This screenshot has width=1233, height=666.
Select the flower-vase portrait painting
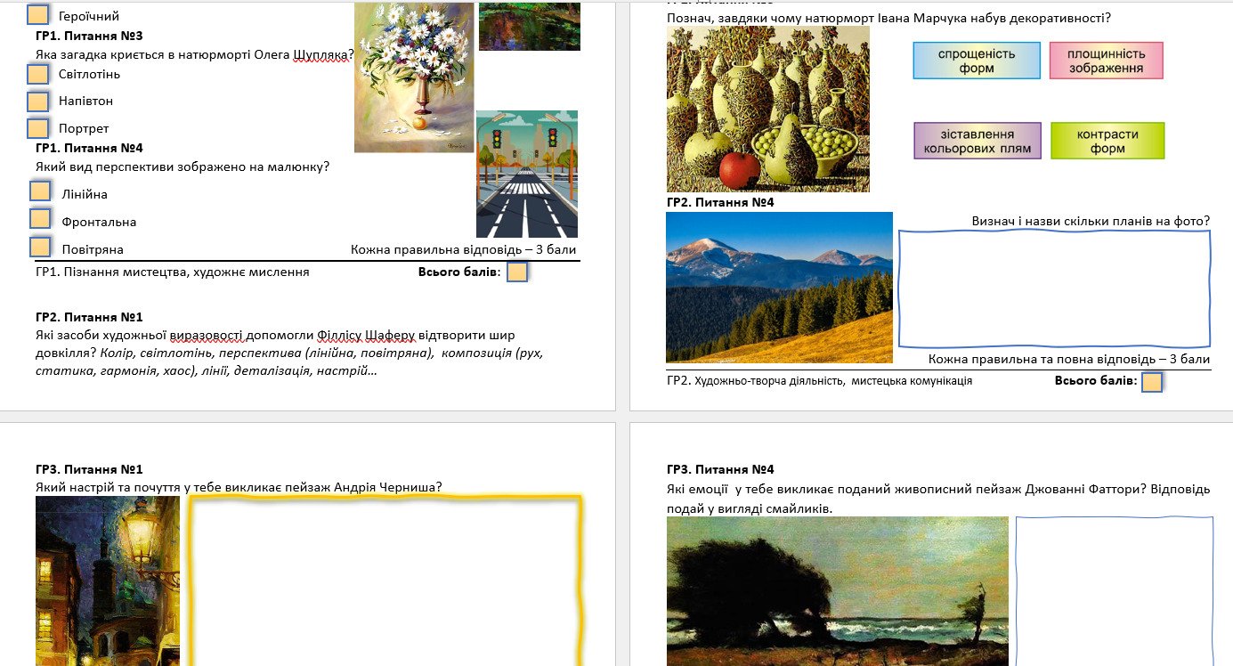pyautogui.click(x=414, y=77)
